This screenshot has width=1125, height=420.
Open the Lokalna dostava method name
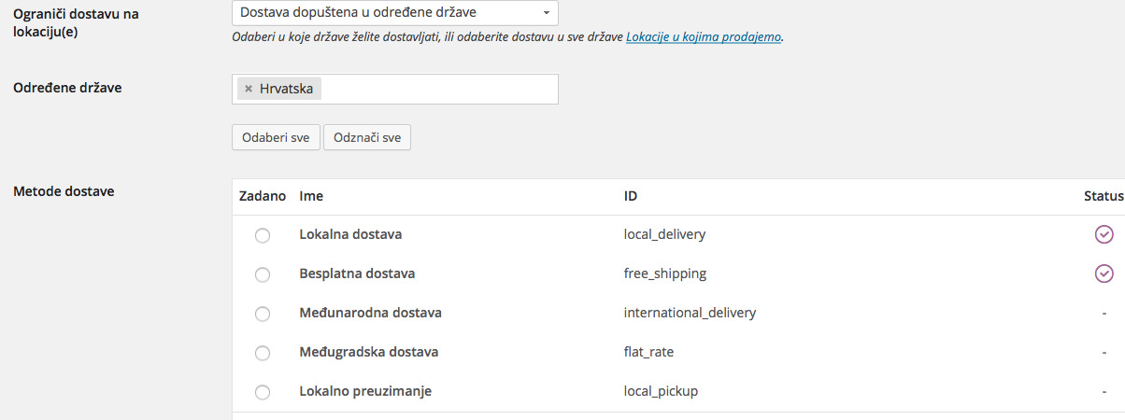[350, 234]
